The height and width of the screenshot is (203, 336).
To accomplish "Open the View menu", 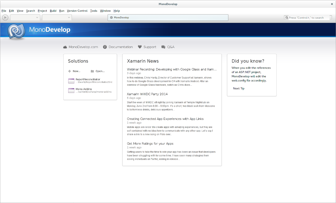I will pyautogui.click(x=20, y=11).
